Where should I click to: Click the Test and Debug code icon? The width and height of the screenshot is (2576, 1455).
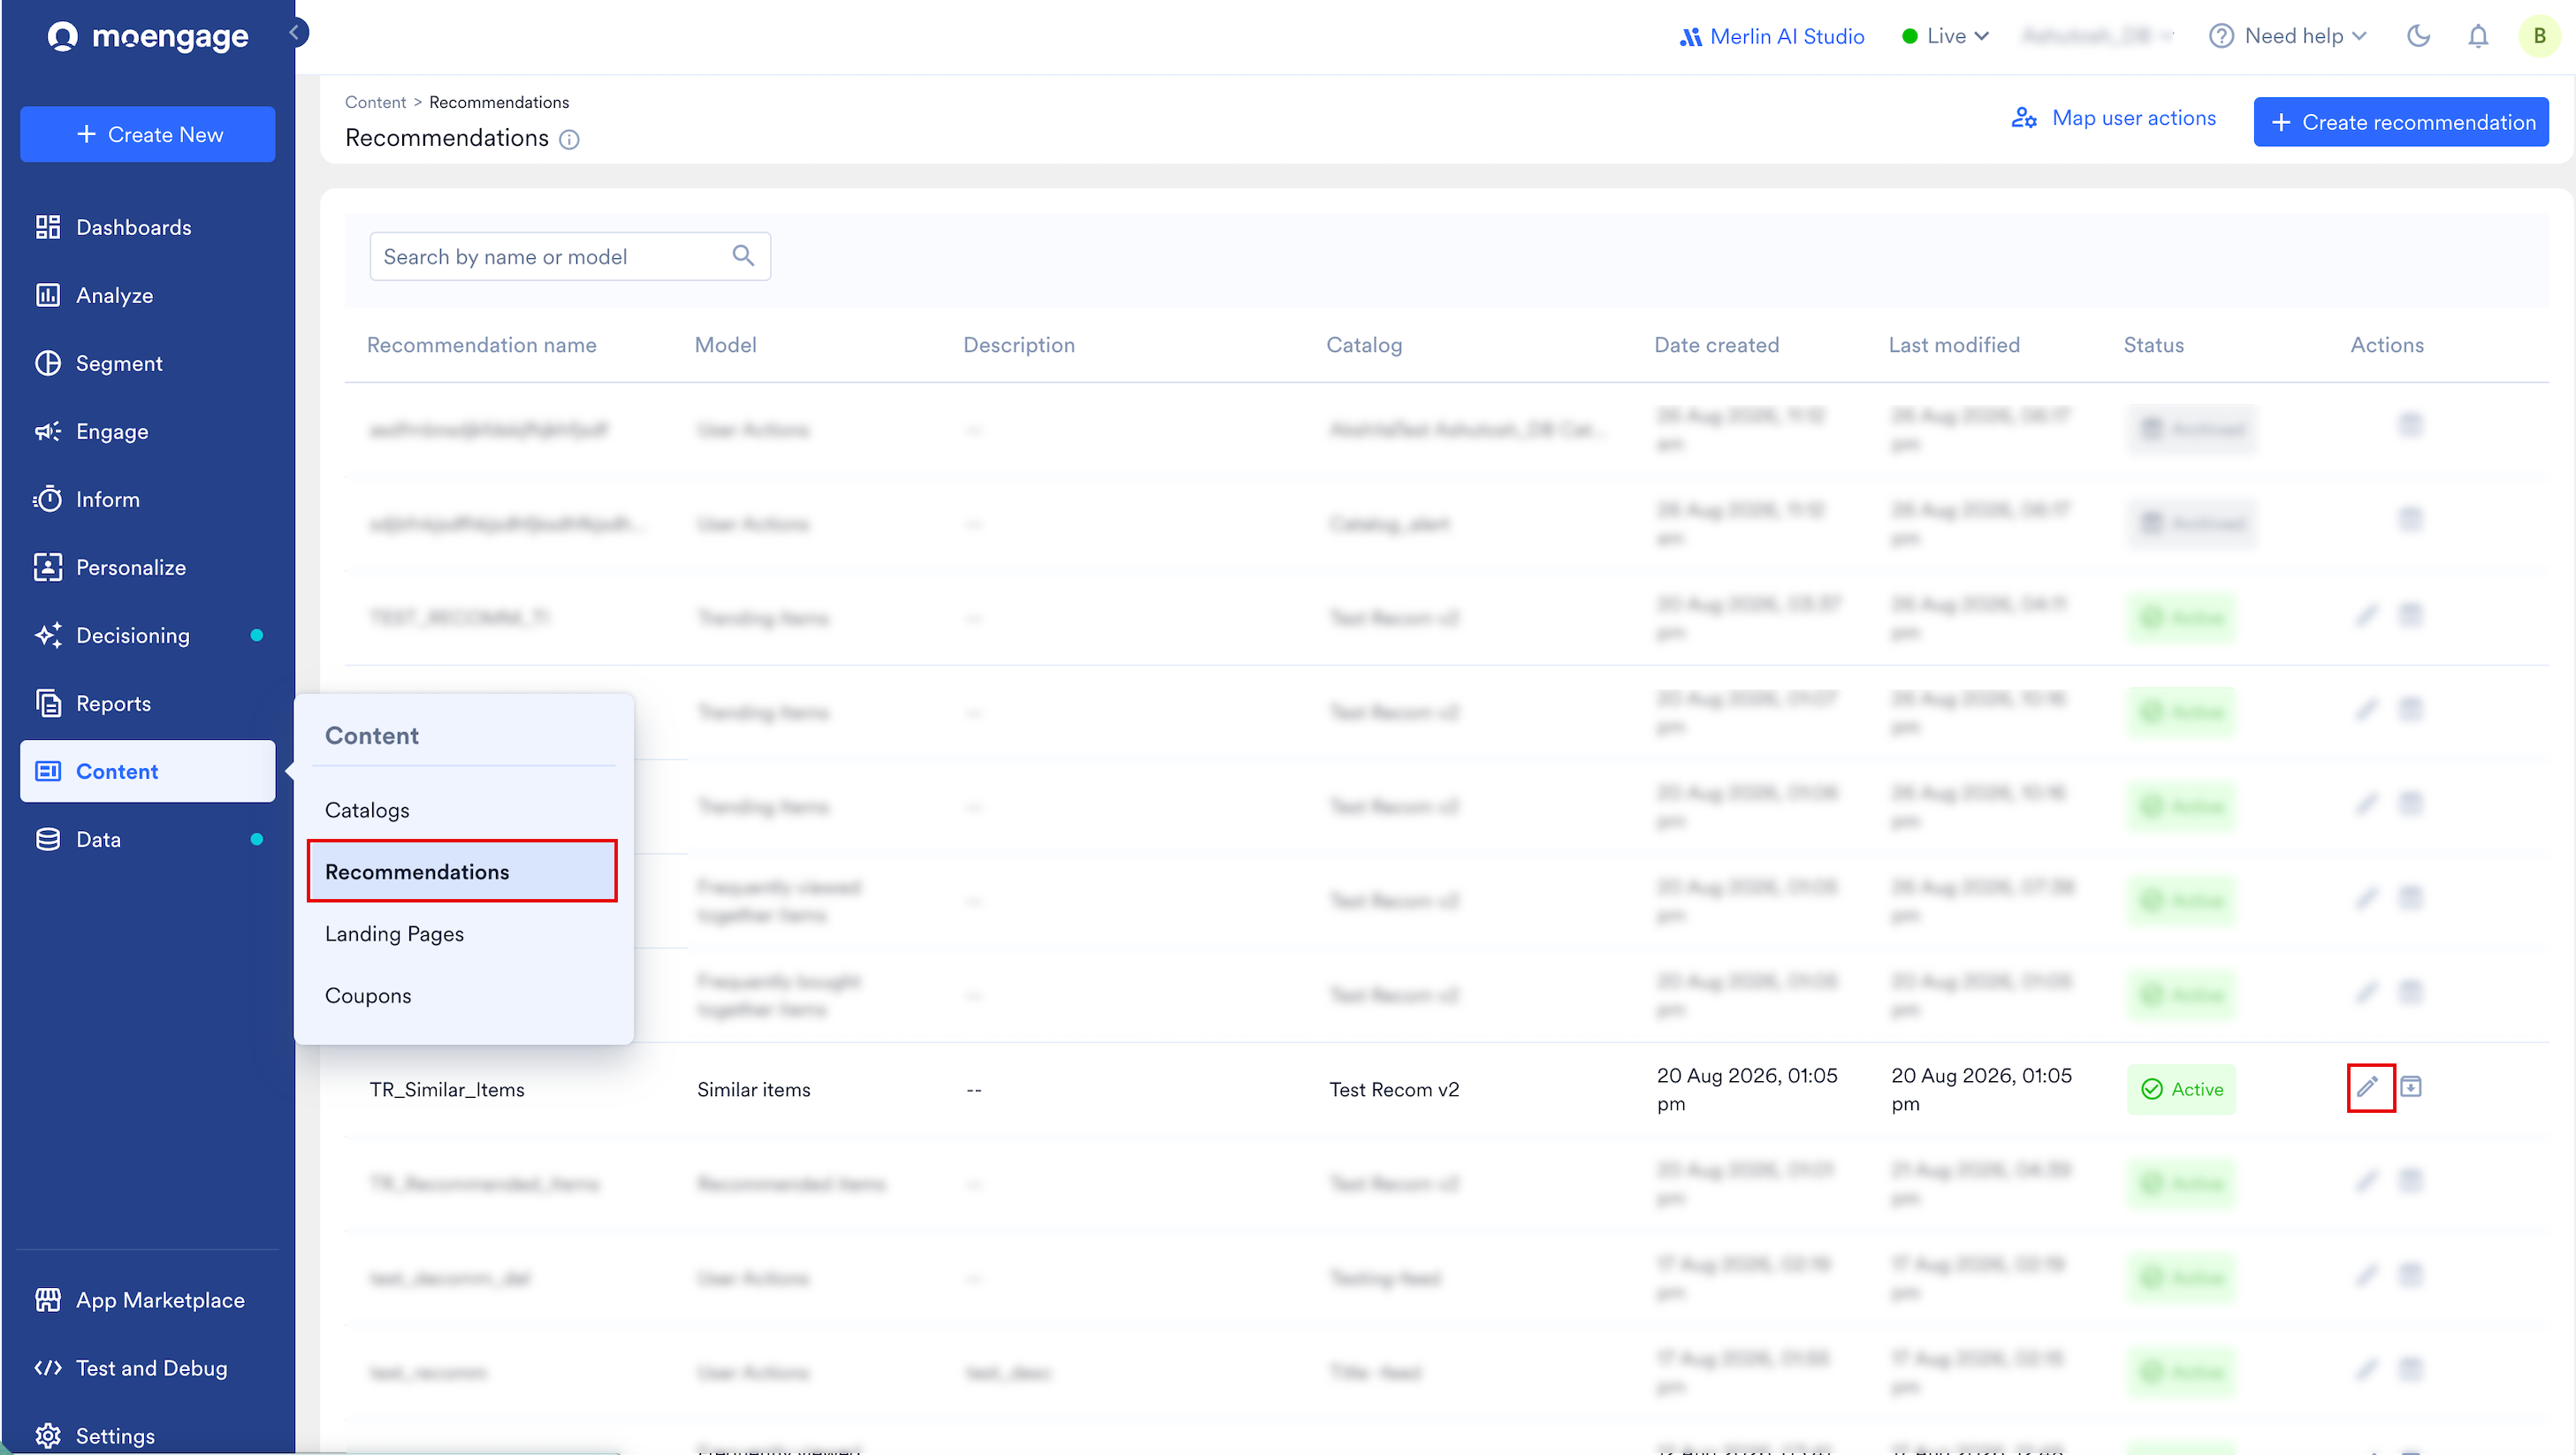(48, 1368)
